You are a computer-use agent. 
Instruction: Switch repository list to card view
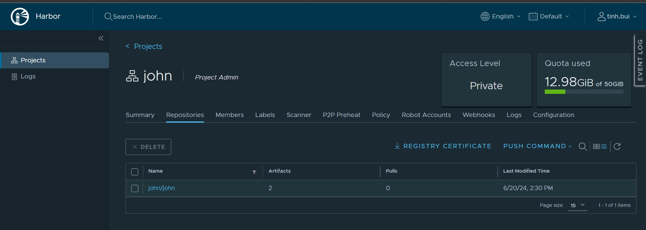(x=596, y=147)
